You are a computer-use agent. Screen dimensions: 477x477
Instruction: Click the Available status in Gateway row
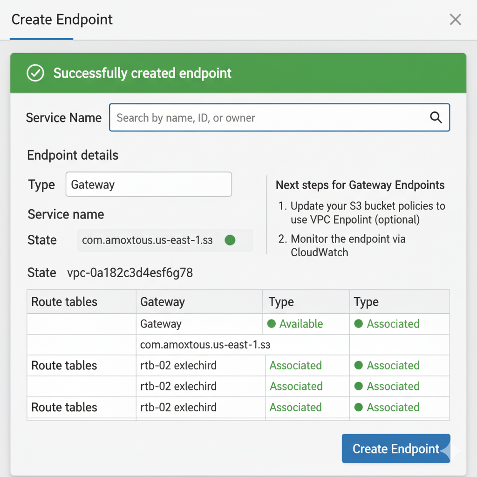pyautogui.click(x=301, y=324)
